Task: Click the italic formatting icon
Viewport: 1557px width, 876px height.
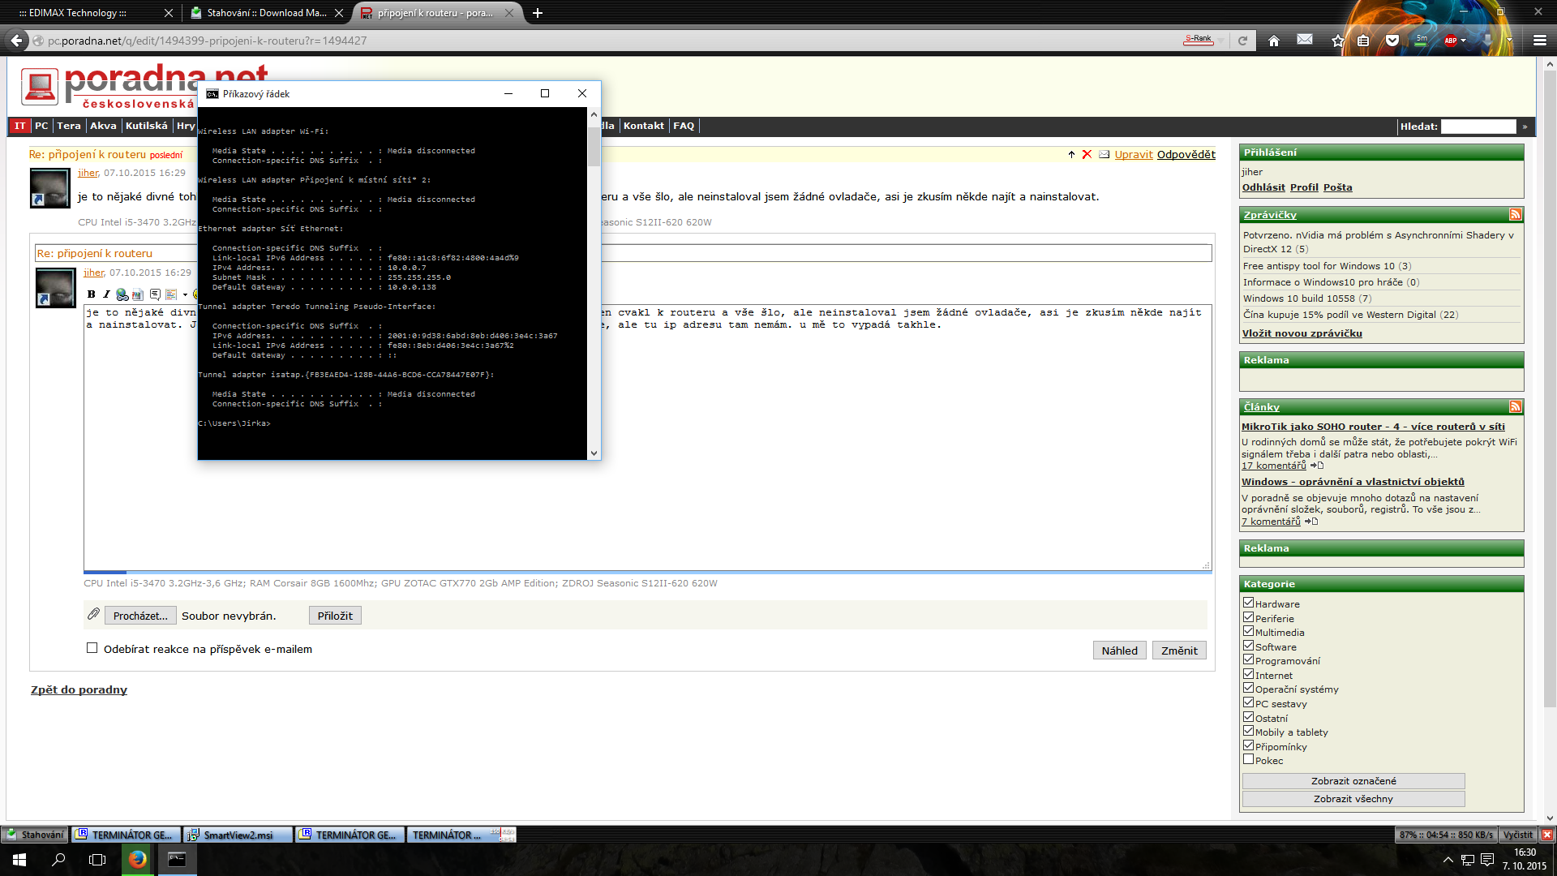Action: (106, 294)
